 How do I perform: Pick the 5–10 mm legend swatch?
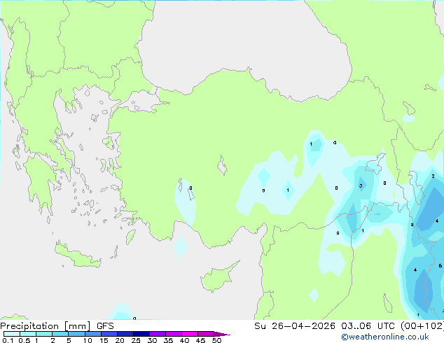(x=76, y=334)
